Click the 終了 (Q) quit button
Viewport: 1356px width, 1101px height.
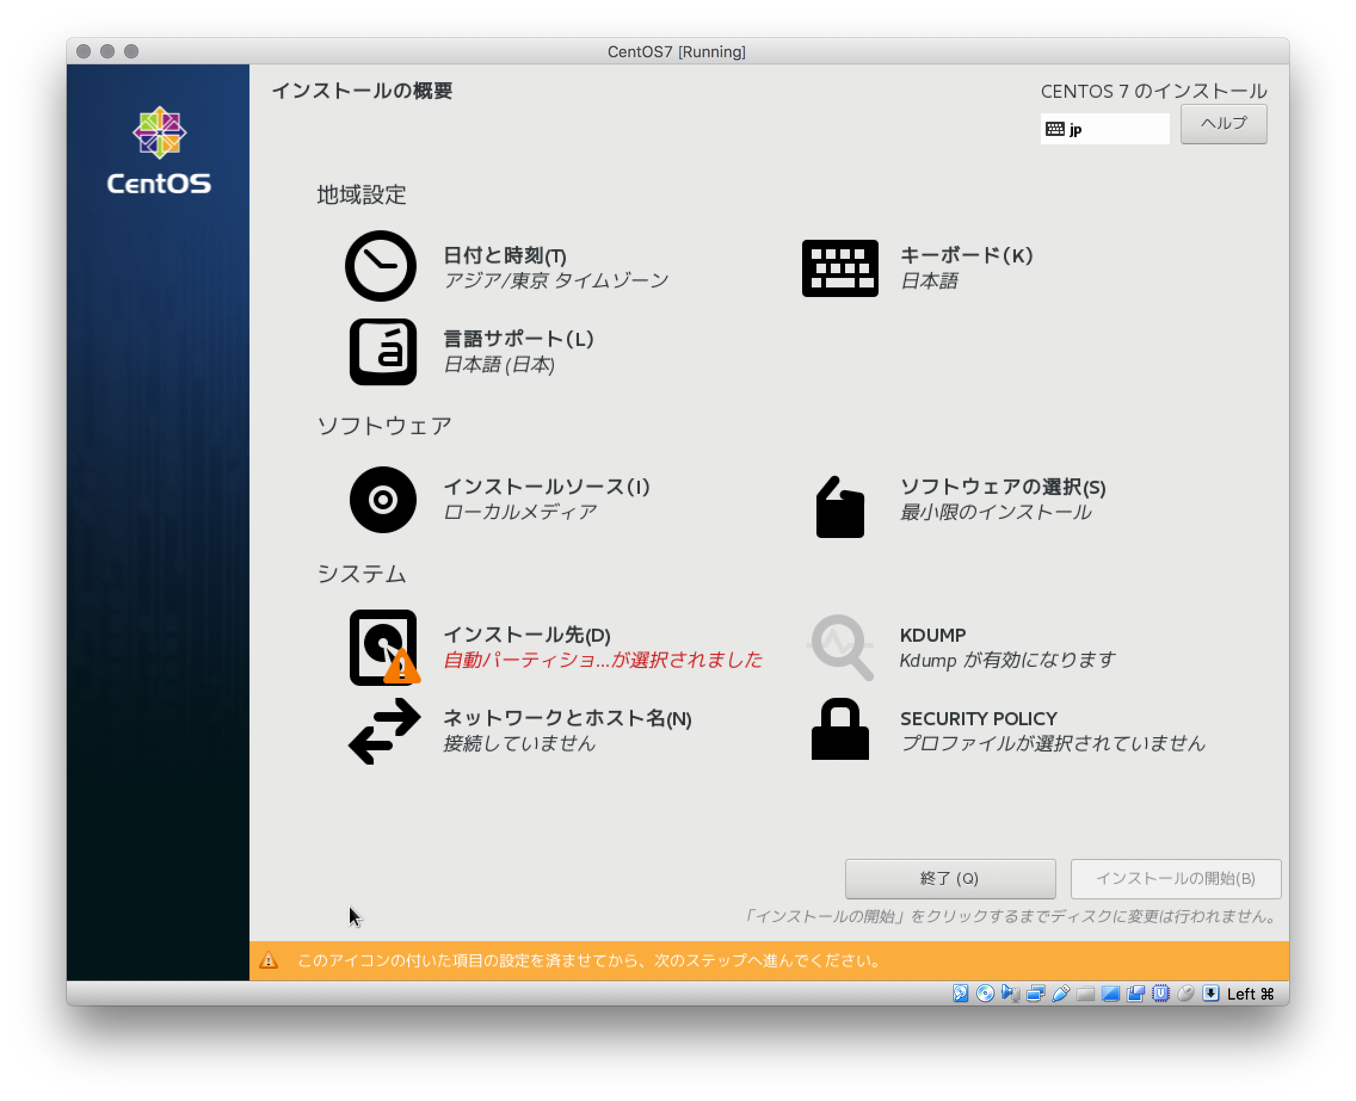(950, 879)
